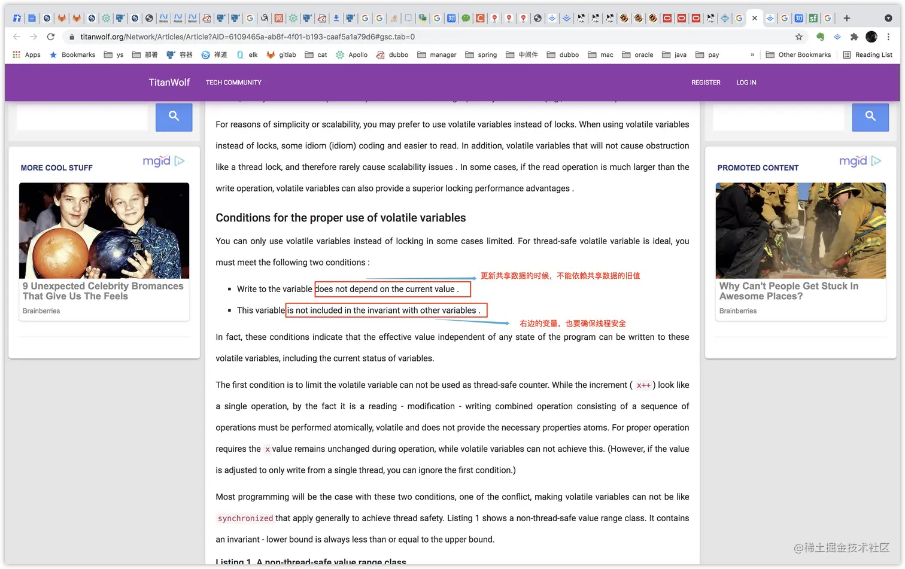This screenshot has width=905, height=569.
Task: Open the mac bookmark folder
Action: [600, 54]
